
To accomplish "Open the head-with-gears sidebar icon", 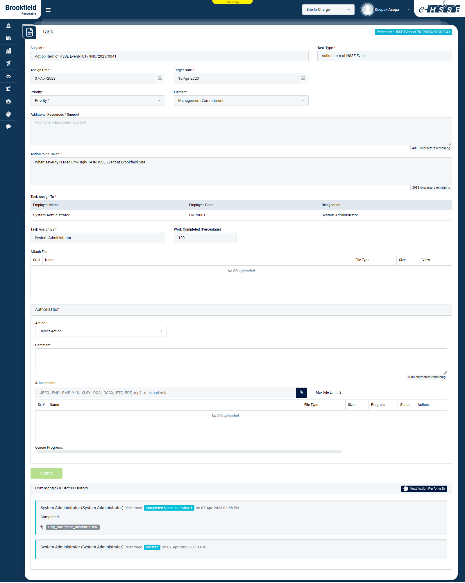I will [8, 114].
